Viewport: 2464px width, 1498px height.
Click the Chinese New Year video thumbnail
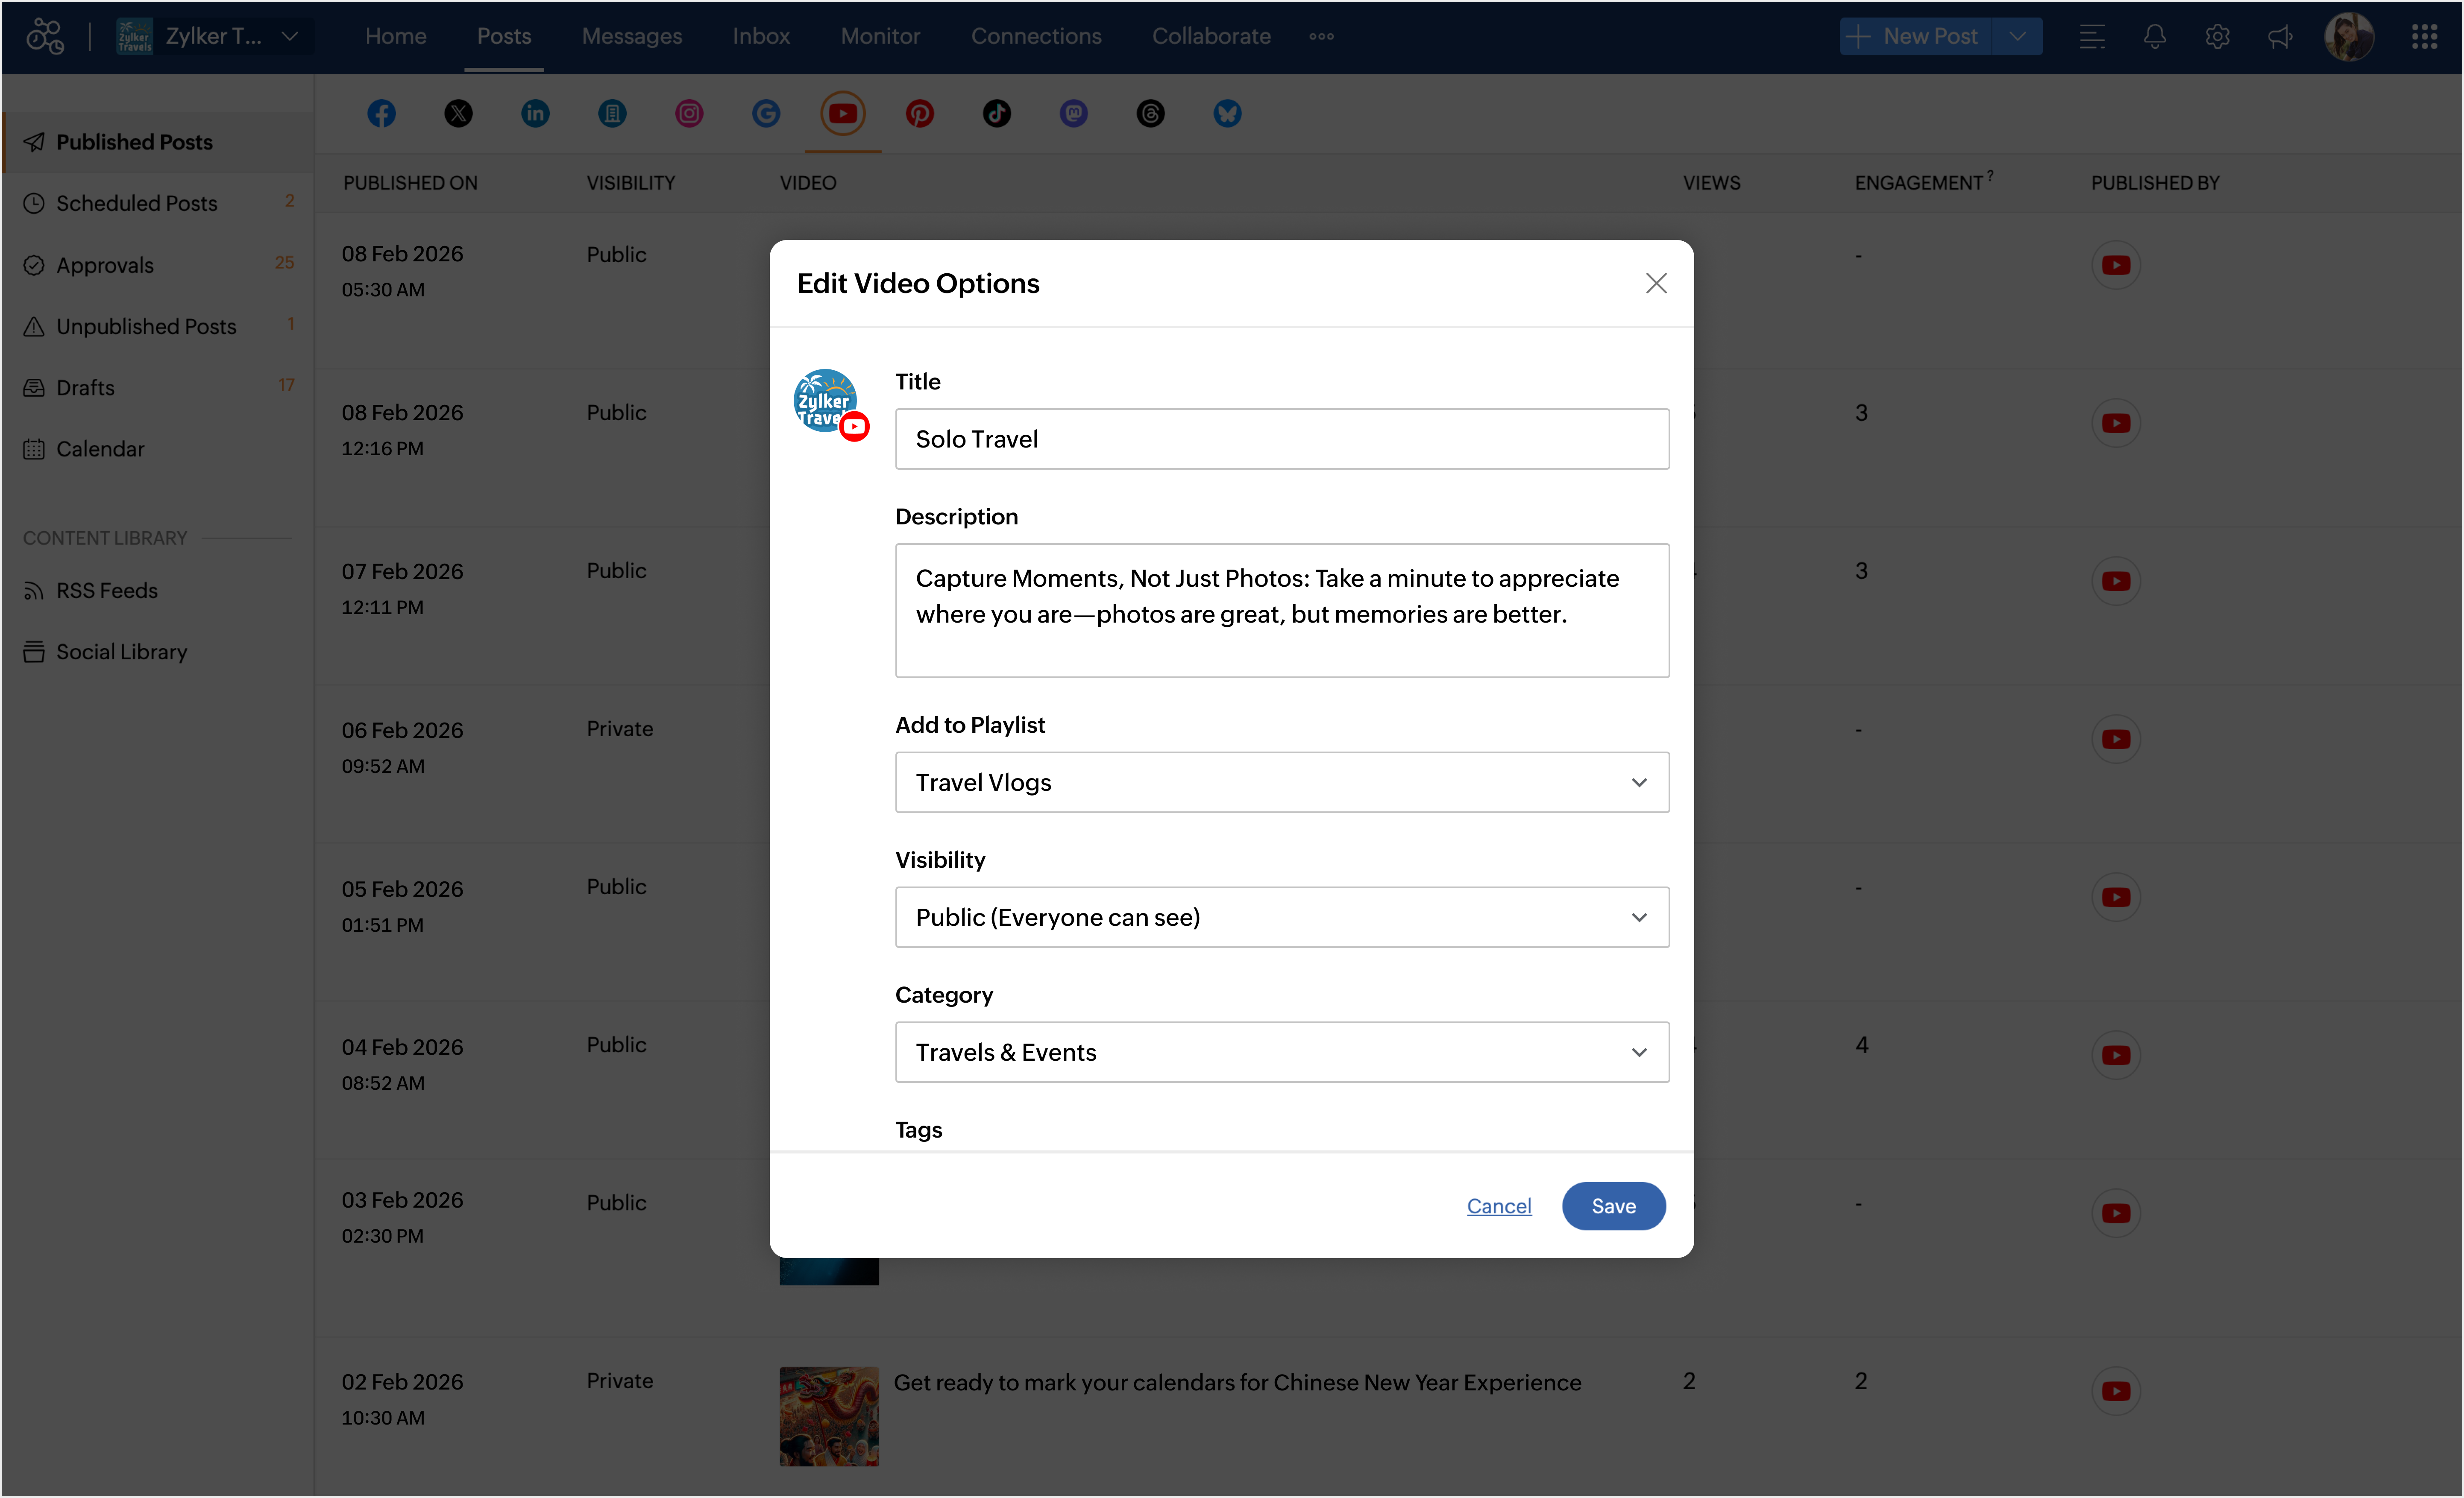pos(829,1416)
